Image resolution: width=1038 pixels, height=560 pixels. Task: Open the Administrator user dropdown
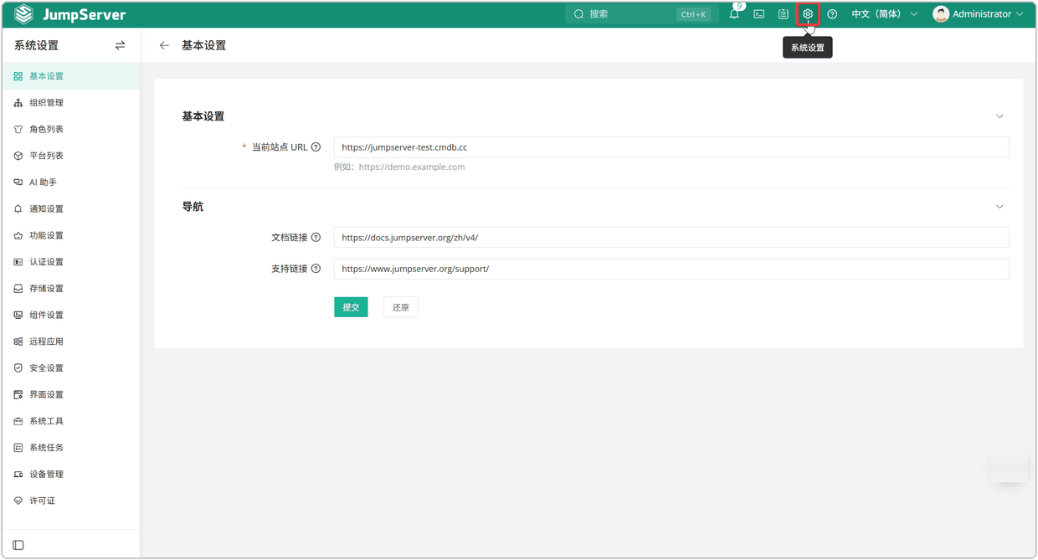tap(978, 14)
